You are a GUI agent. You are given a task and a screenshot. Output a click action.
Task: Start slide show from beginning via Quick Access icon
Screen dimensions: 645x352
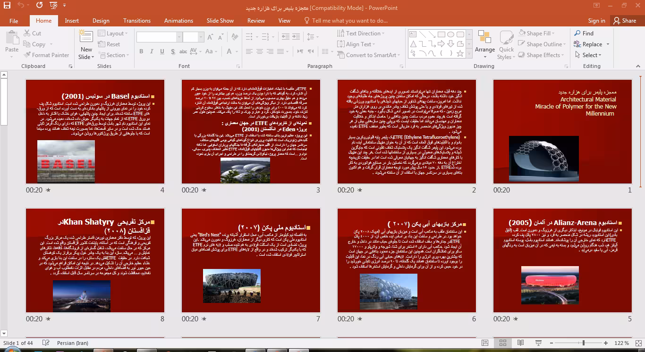(53, 6)
